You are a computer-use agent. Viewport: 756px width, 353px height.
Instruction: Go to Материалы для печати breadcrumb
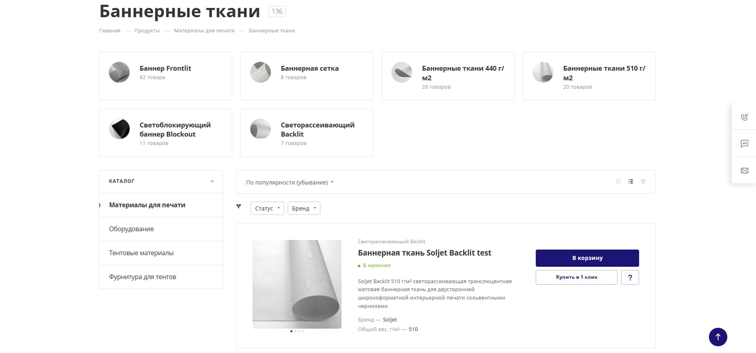204,31
